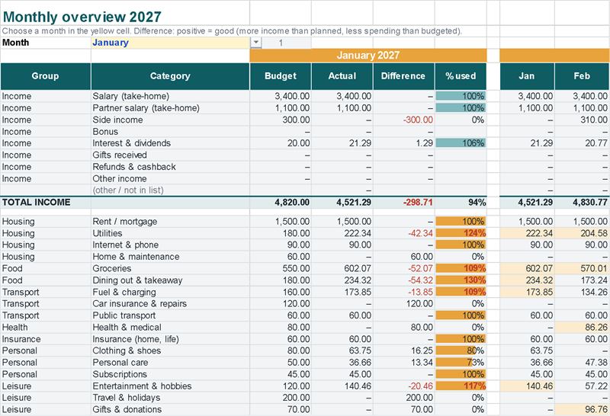
Task: Select the Clothing & shoes cell
Action: click(170, 350)
